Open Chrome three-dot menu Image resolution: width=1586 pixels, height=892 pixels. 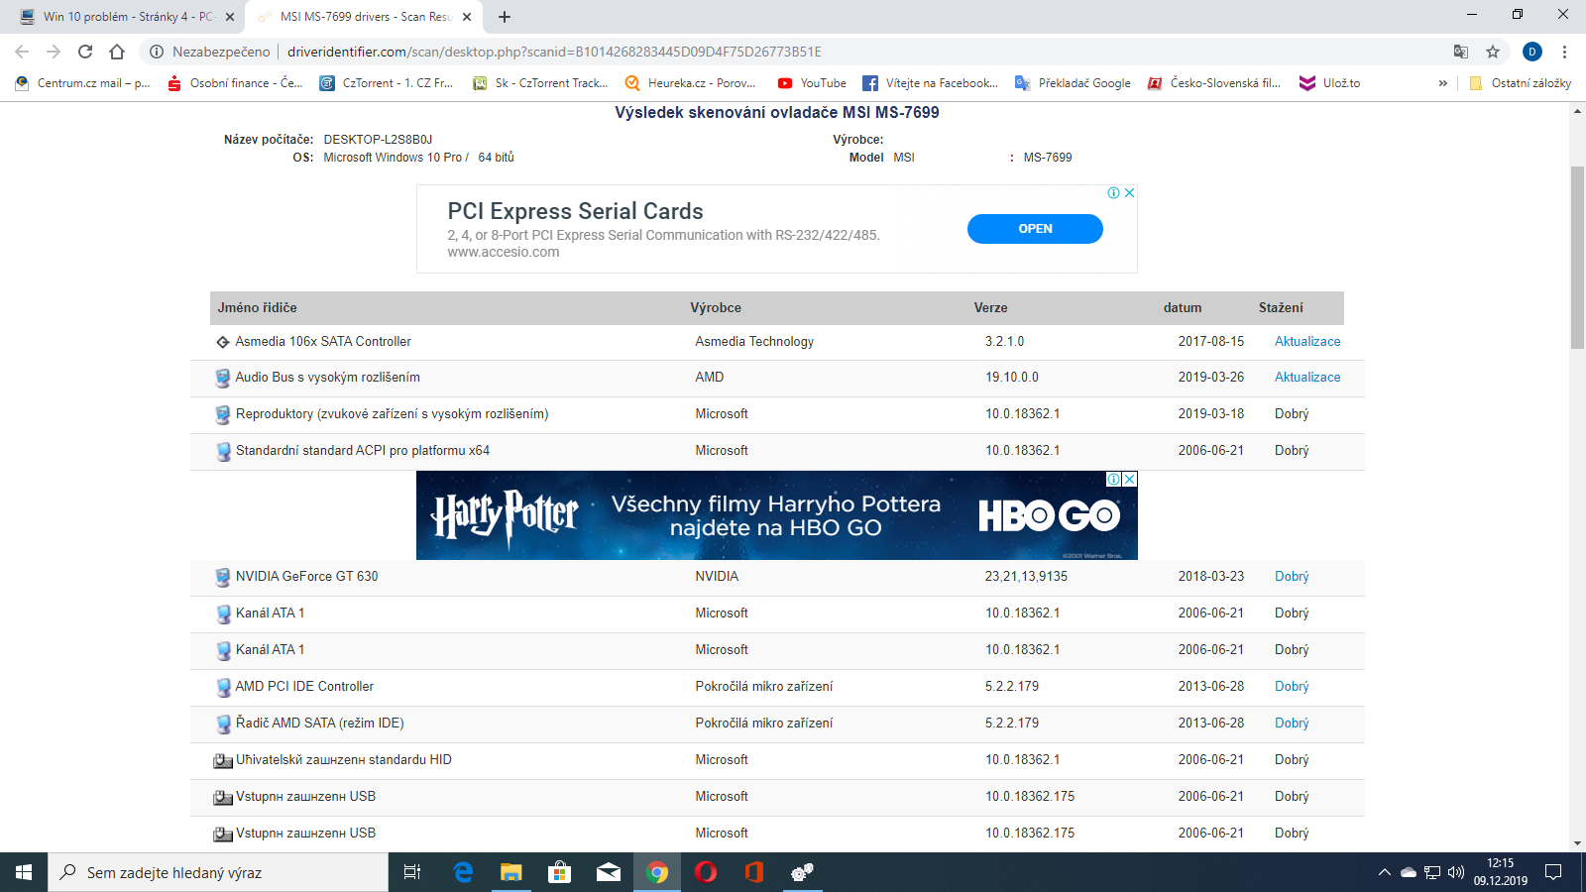click(1564, 52)
